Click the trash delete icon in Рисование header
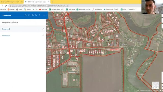163x92 pixels. (39, 15)
